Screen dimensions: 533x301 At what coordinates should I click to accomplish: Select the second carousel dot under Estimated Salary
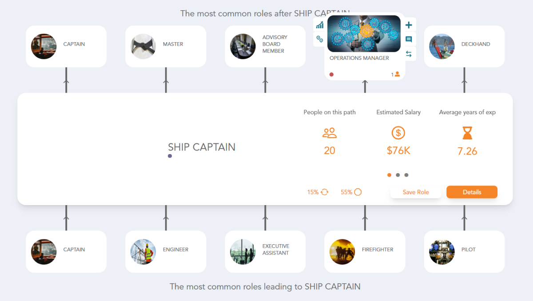pyautogui.click(x=398, y=175)
